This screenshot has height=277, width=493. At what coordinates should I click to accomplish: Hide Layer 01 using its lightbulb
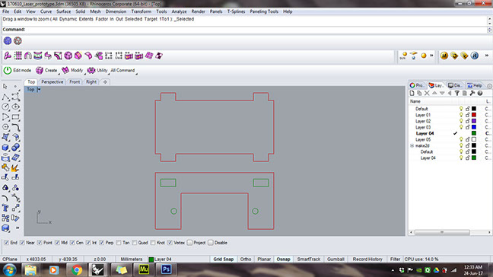461,115
